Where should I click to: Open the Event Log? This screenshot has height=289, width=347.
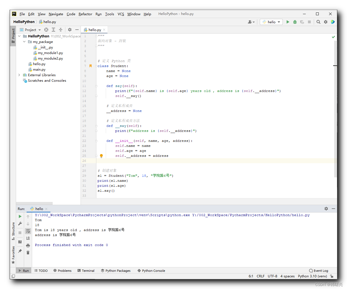[318, 271]
